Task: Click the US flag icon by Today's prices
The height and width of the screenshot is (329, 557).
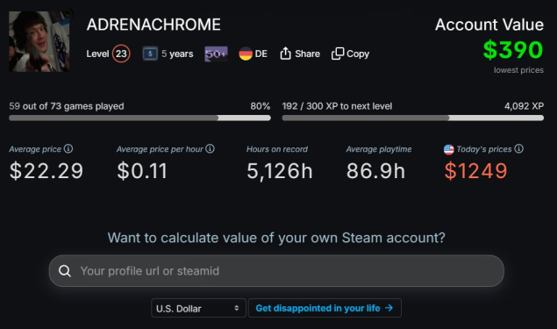Action: pyautogui.click(x=448, y=149)
